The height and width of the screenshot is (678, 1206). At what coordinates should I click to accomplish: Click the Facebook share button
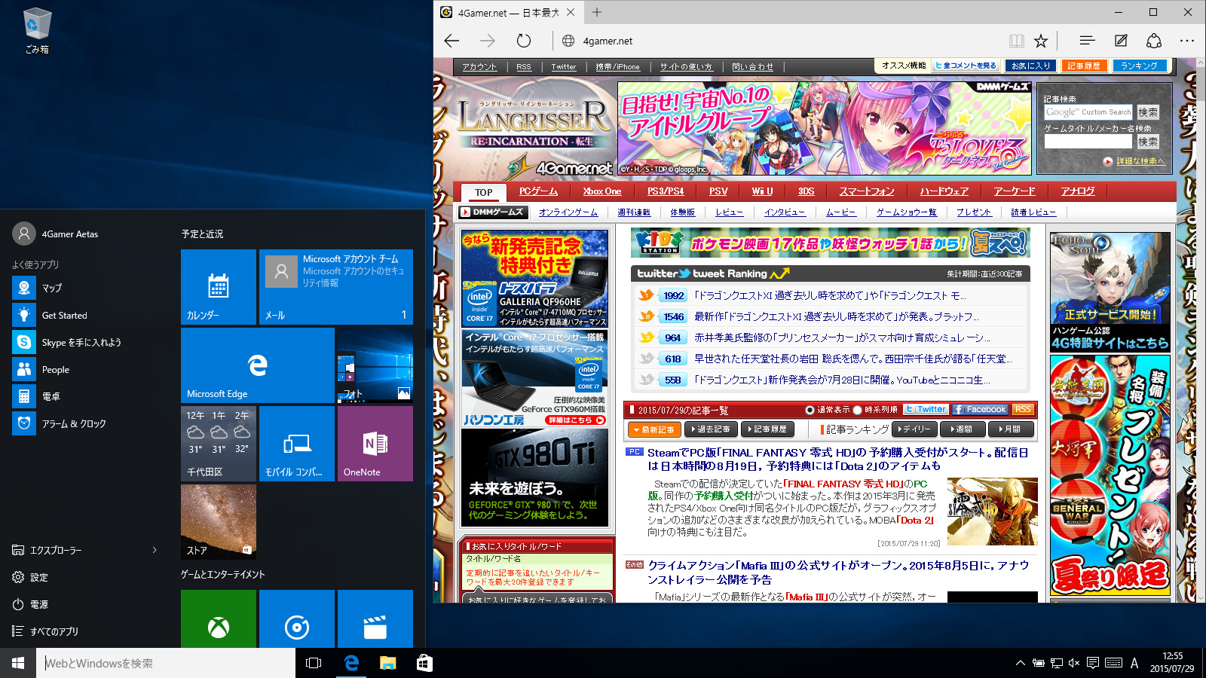(x=980, y=410)
